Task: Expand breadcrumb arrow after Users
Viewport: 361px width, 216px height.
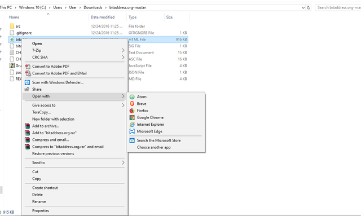Action: tap(65, 7)
